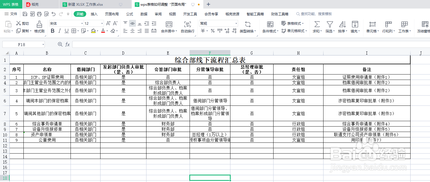Screen dimensions: 430x182
Task: Center text horizontally
Action: 132,31
